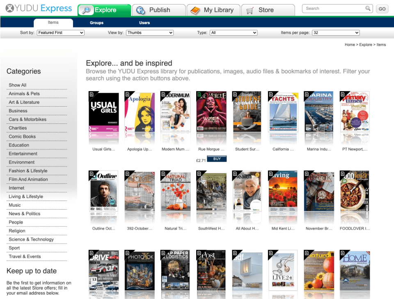Open the Type filter dropdown
Screen dimensions: 394x299
point(234,32)
